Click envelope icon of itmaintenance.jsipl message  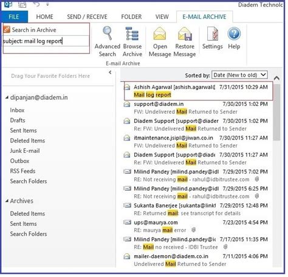[x=127, y=138]
